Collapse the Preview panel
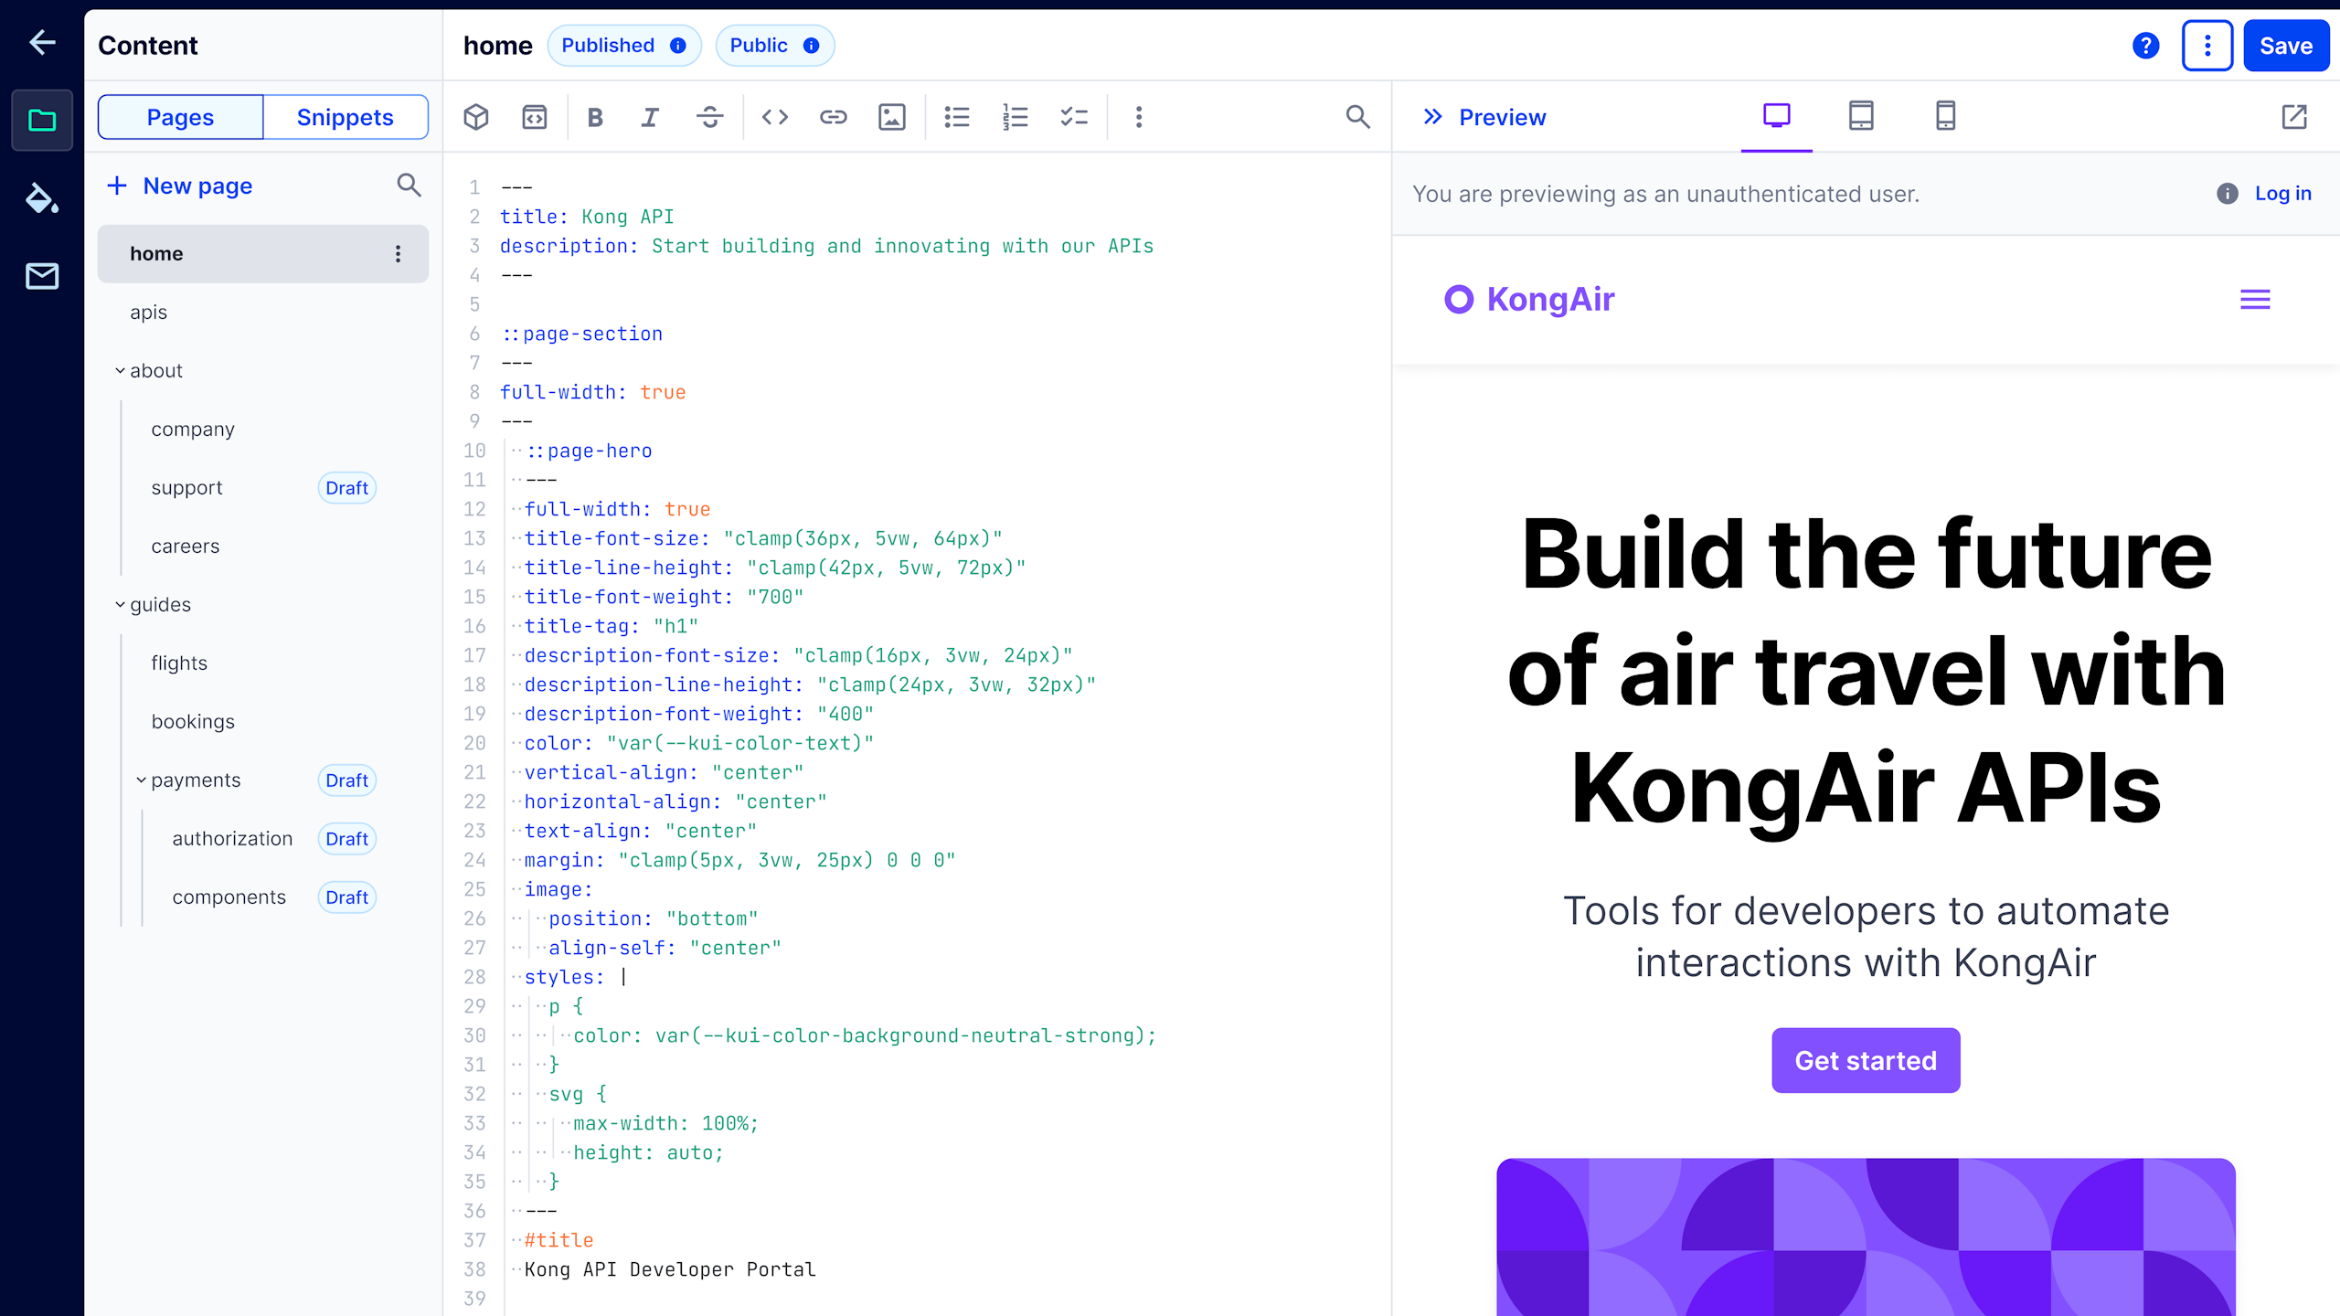This screenshot has height=1316, width=2340. coord(1433,117)
